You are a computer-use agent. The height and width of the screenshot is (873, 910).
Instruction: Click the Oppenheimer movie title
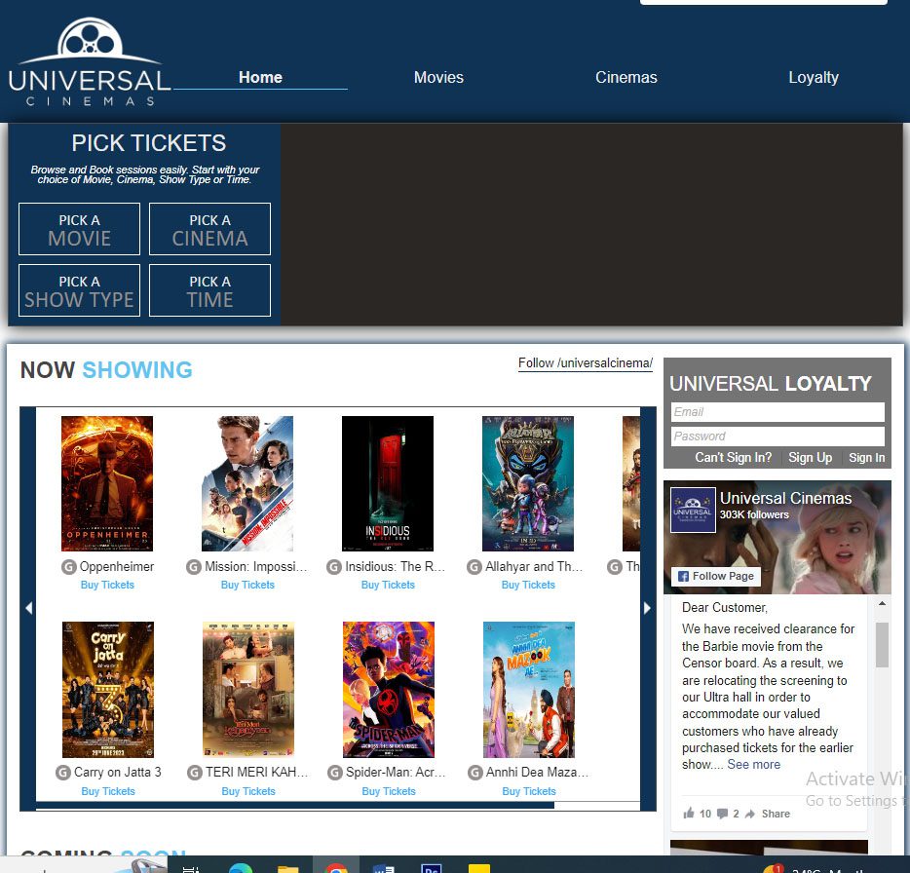point(117,567)
